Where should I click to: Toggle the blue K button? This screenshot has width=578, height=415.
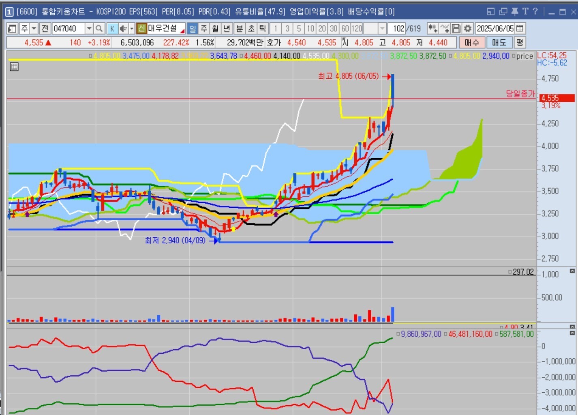coord(112,28)
